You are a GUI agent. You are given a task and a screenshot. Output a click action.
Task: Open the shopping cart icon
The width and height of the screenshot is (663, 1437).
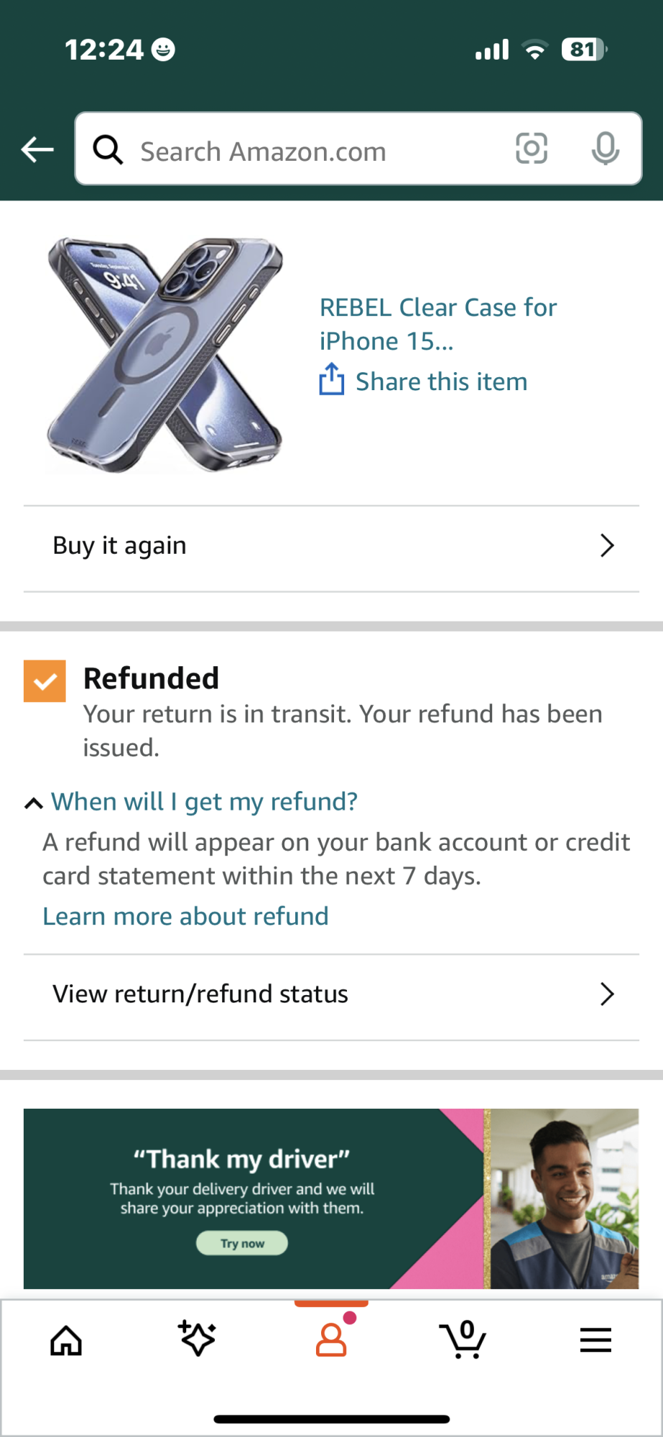(463, 1339)
